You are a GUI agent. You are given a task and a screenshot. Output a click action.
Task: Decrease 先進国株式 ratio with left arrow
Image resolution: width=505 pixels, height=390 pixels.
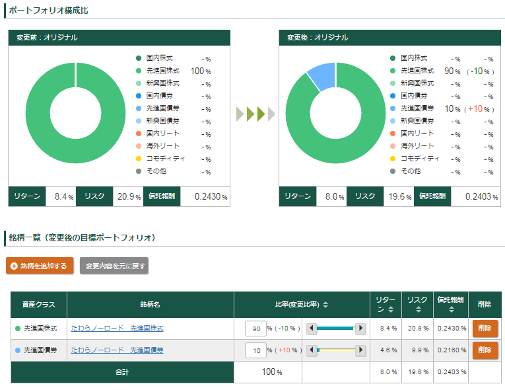click(x=311, y=329)
